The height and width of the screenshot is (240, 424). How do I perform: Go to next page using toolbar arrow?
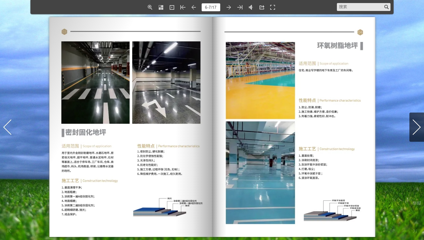(228, 7)
